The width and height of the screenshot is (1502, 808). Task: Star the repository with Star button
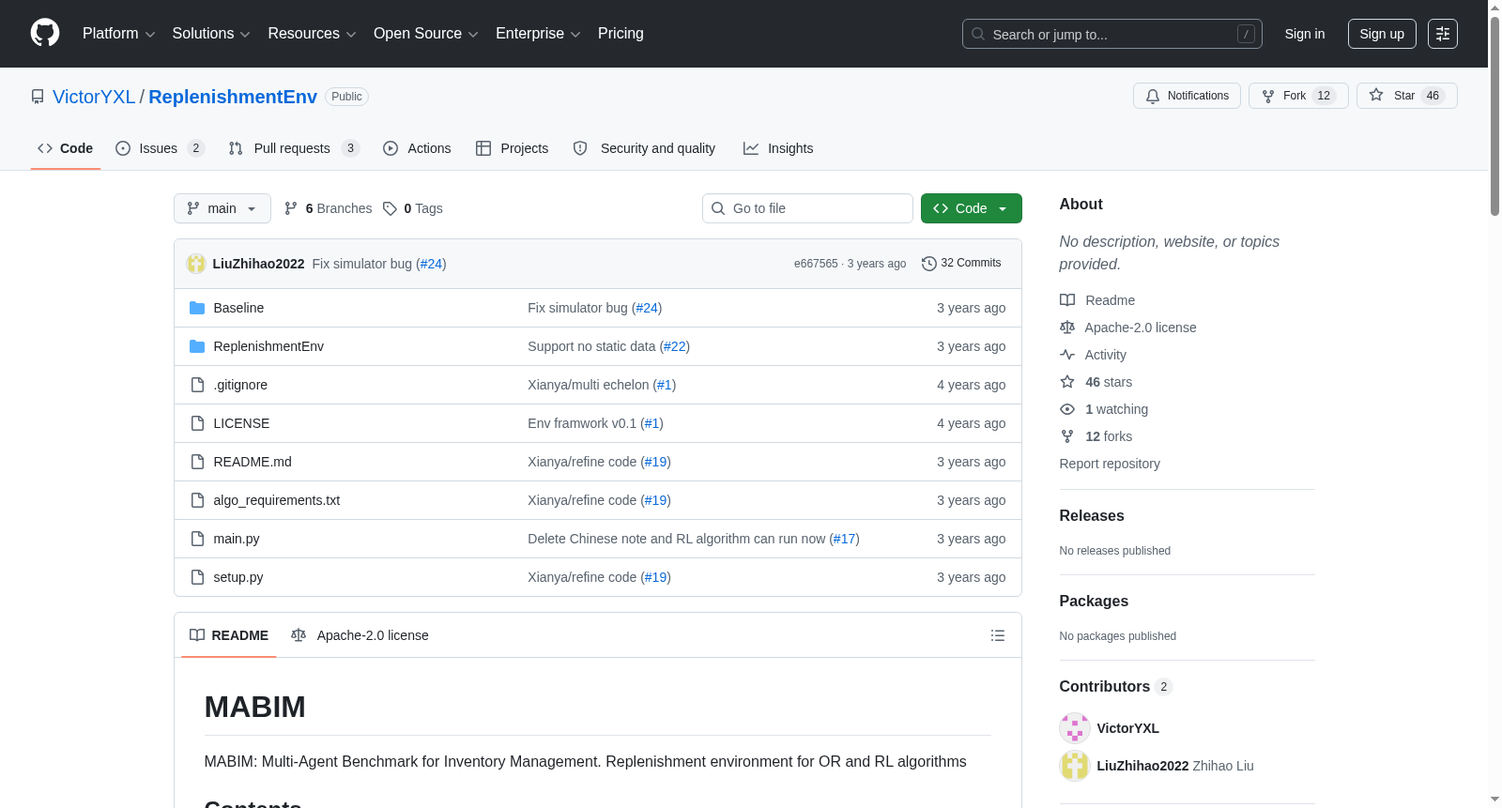click(1407, 96)
